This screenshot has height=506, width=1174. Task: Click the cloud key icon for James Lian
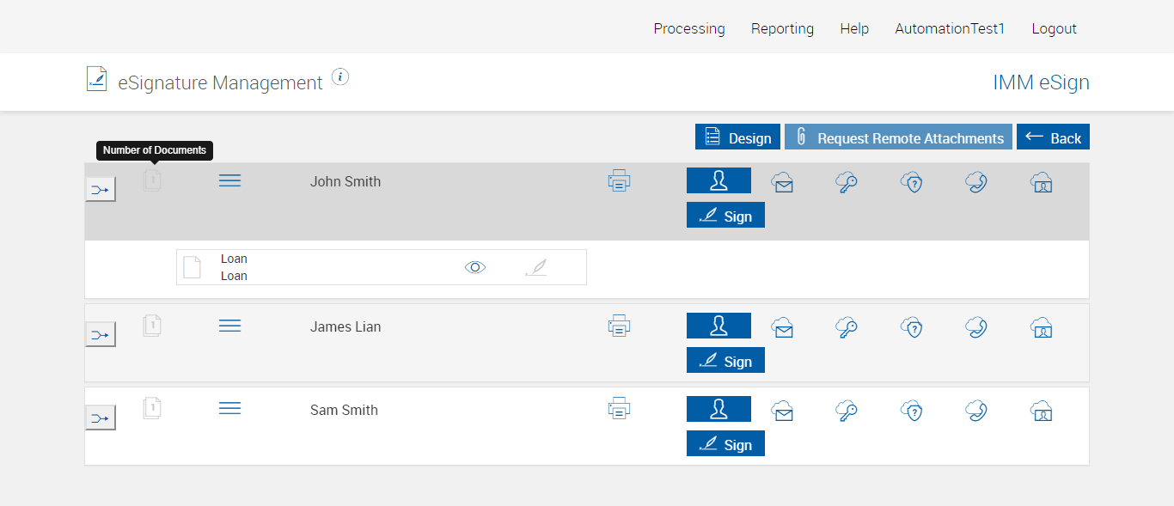pyautogui.click(x=847, y=327)
